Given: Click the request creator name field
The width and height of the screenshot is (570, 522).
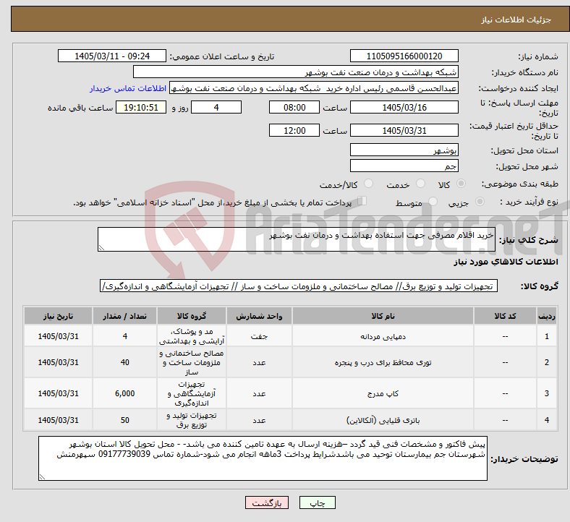Looking at the screenshot, I should click(x=314, y=88).
